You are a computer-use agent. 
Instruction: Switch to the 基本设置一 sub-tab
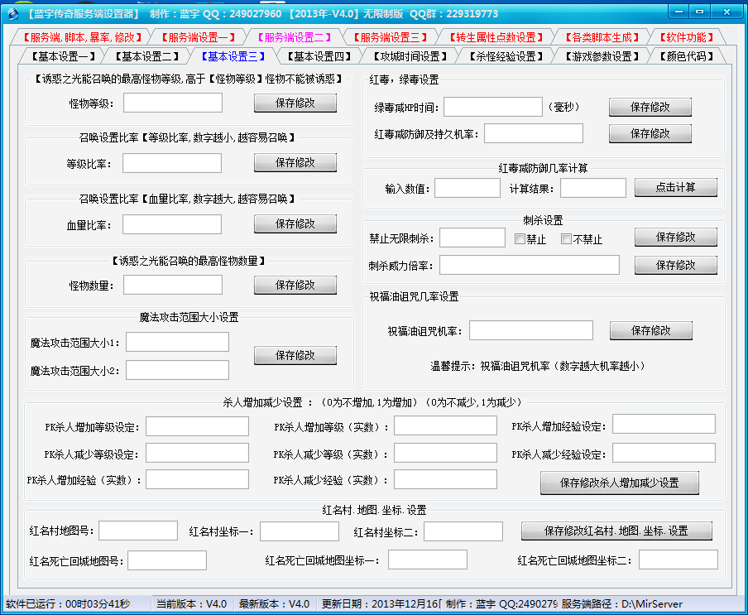click(62, 56)
